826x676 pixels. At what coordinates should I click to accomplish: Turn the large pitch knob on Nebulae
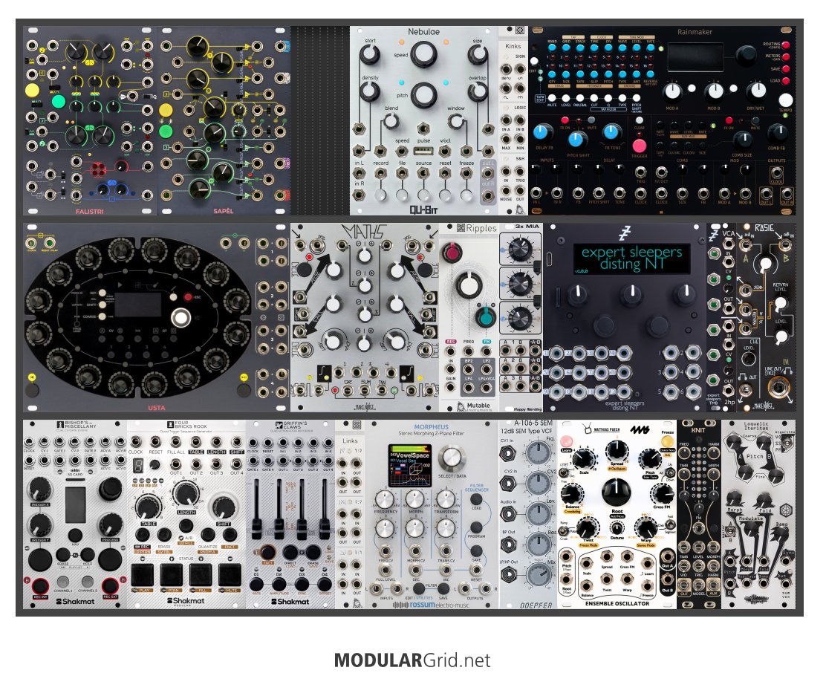tap(423, 95)
